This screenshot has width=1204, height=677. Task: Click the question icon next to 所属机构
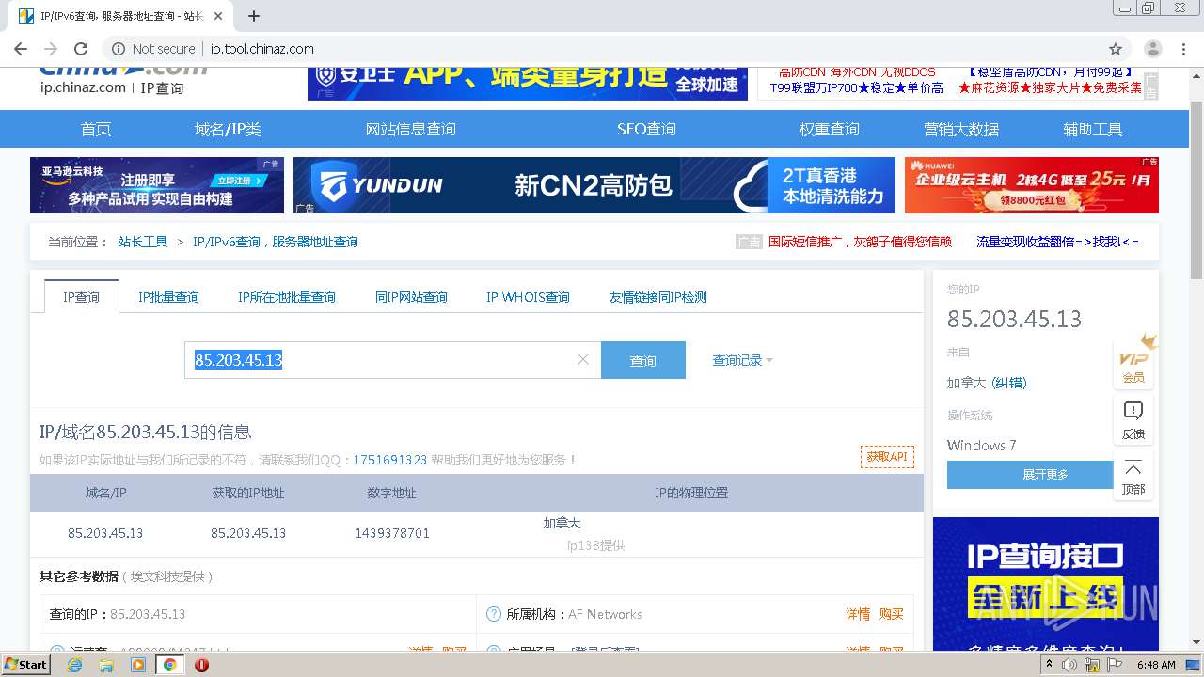pyautogui.click(x=493, y=614)
